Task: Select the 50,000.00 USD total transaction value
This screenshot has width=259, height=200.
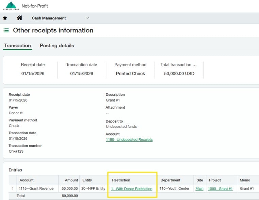Action: pyautogui.click(x=179, y=74)
